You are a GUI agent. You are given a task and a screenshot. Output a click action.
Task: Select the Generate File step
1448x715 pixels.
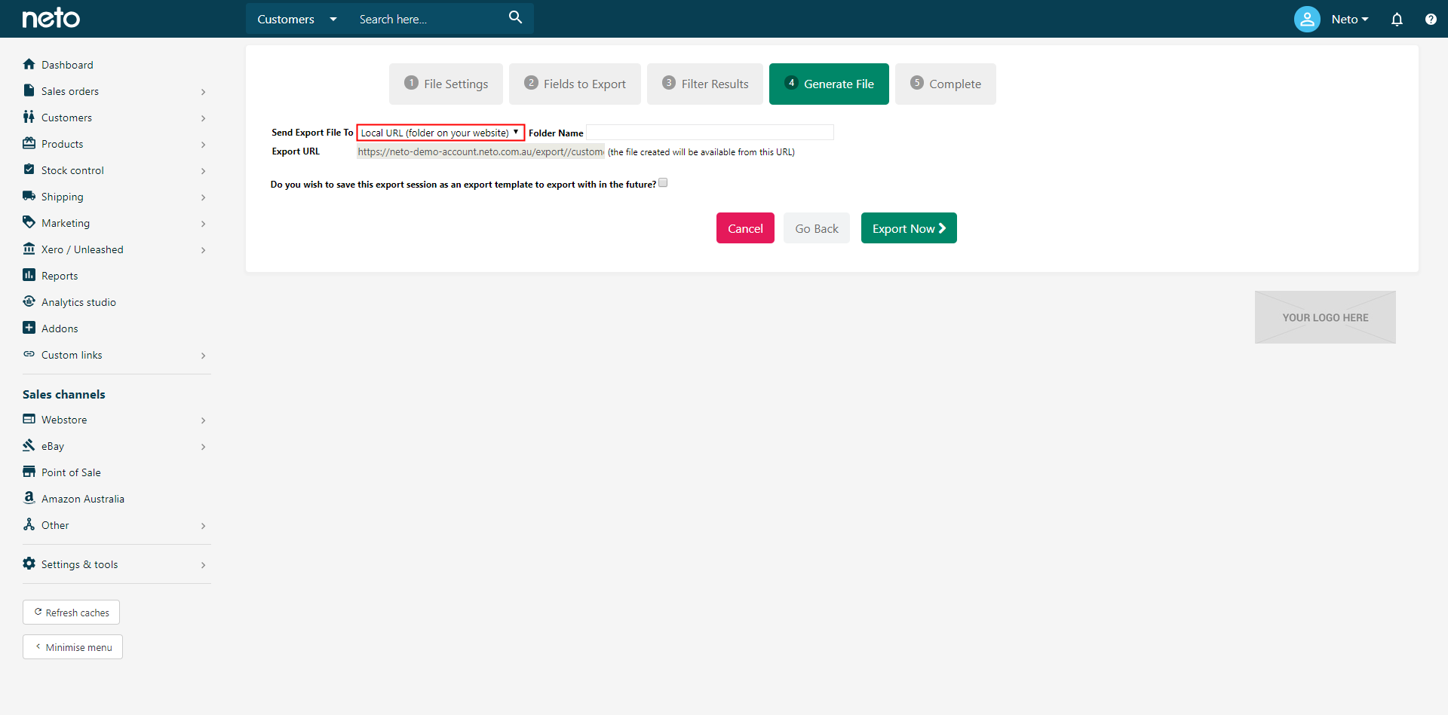click(x=829, y=84)
